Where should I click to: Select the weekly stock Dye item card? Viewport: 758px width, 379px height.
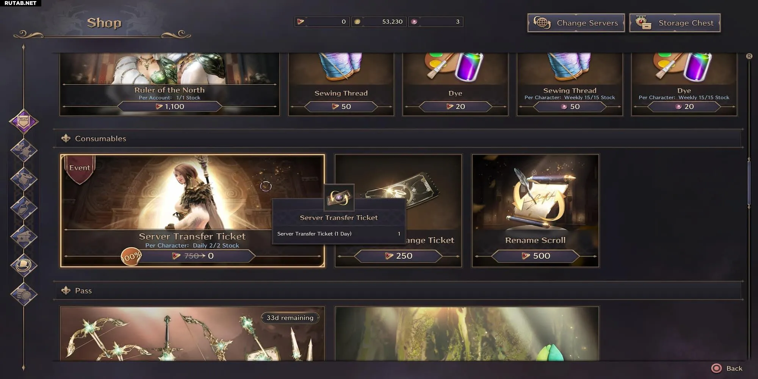684,84
